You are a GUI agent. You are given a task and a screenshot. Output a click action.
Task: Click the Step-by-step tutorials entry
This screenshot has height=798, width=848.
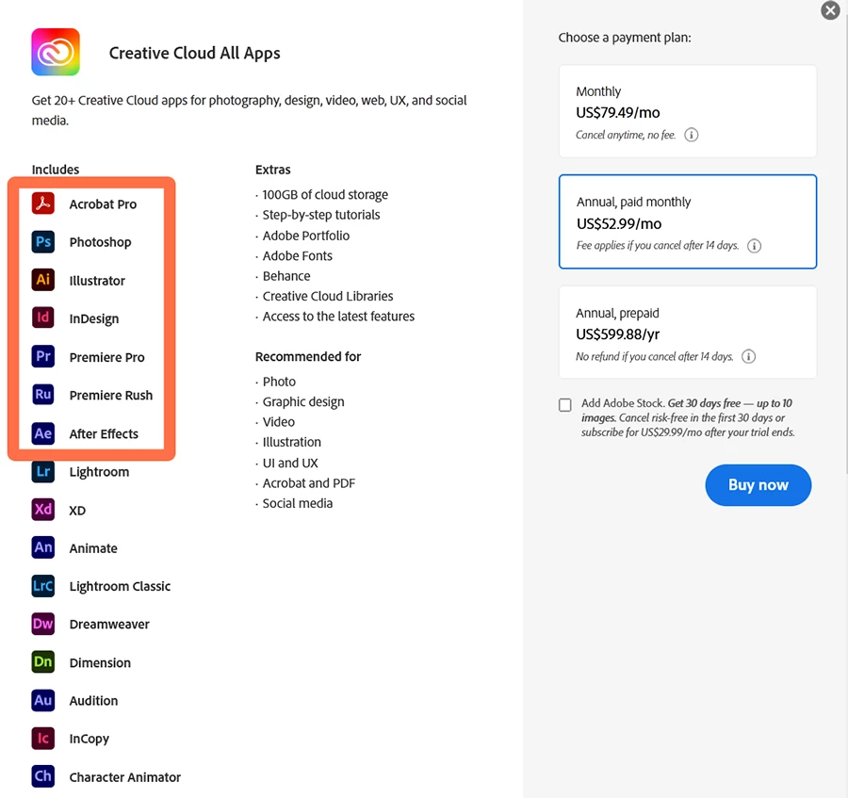coord(321,215)
